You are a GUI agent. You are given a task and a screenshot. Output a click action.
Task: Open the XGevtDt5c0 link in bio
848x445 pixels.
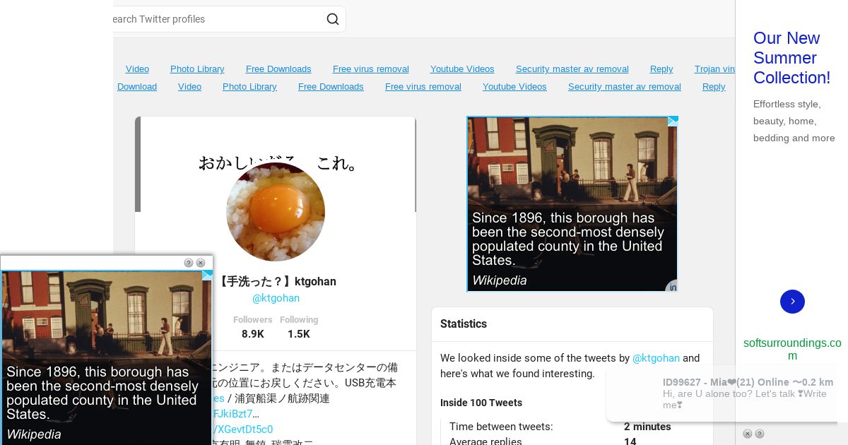coord(242,429)
